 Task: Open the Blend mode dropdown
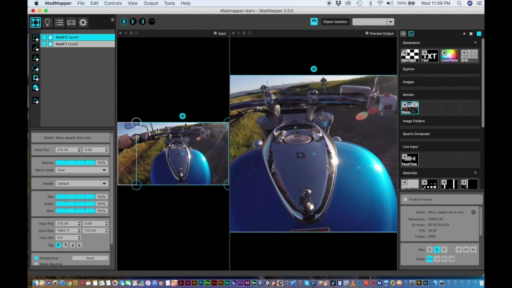(x=82, y=170)
